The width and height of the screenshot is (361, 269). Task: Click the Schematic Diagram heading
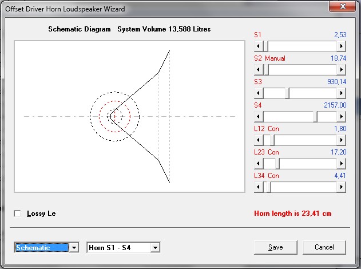[80, 29]
